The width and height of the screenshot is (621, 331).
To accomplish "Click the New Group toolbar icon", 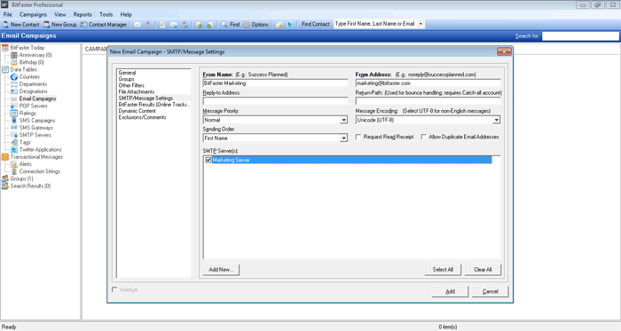I will click(47, 25).
